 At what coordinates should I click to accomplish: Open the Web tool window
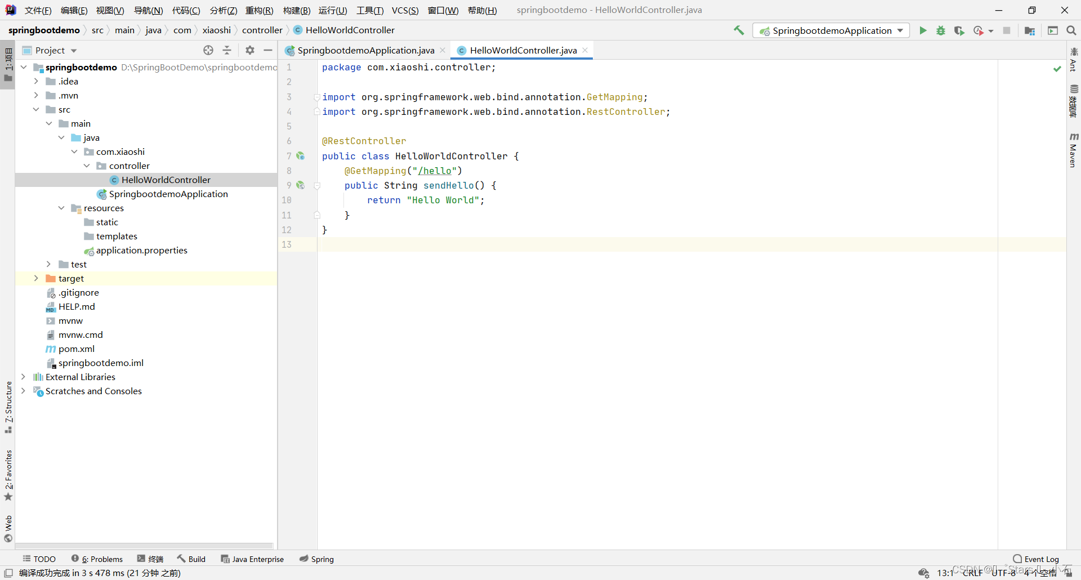coord(8,529)
